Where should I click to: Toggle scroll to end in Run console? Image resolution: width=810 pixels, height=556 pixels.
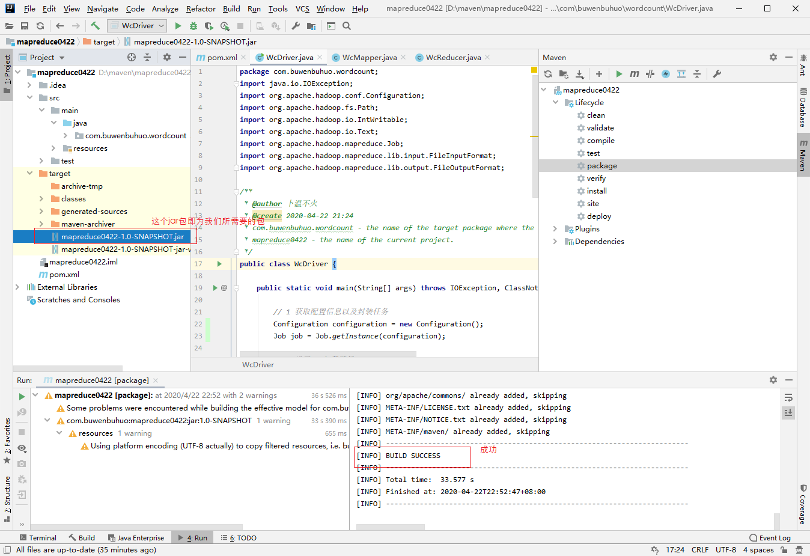(788, 412)
